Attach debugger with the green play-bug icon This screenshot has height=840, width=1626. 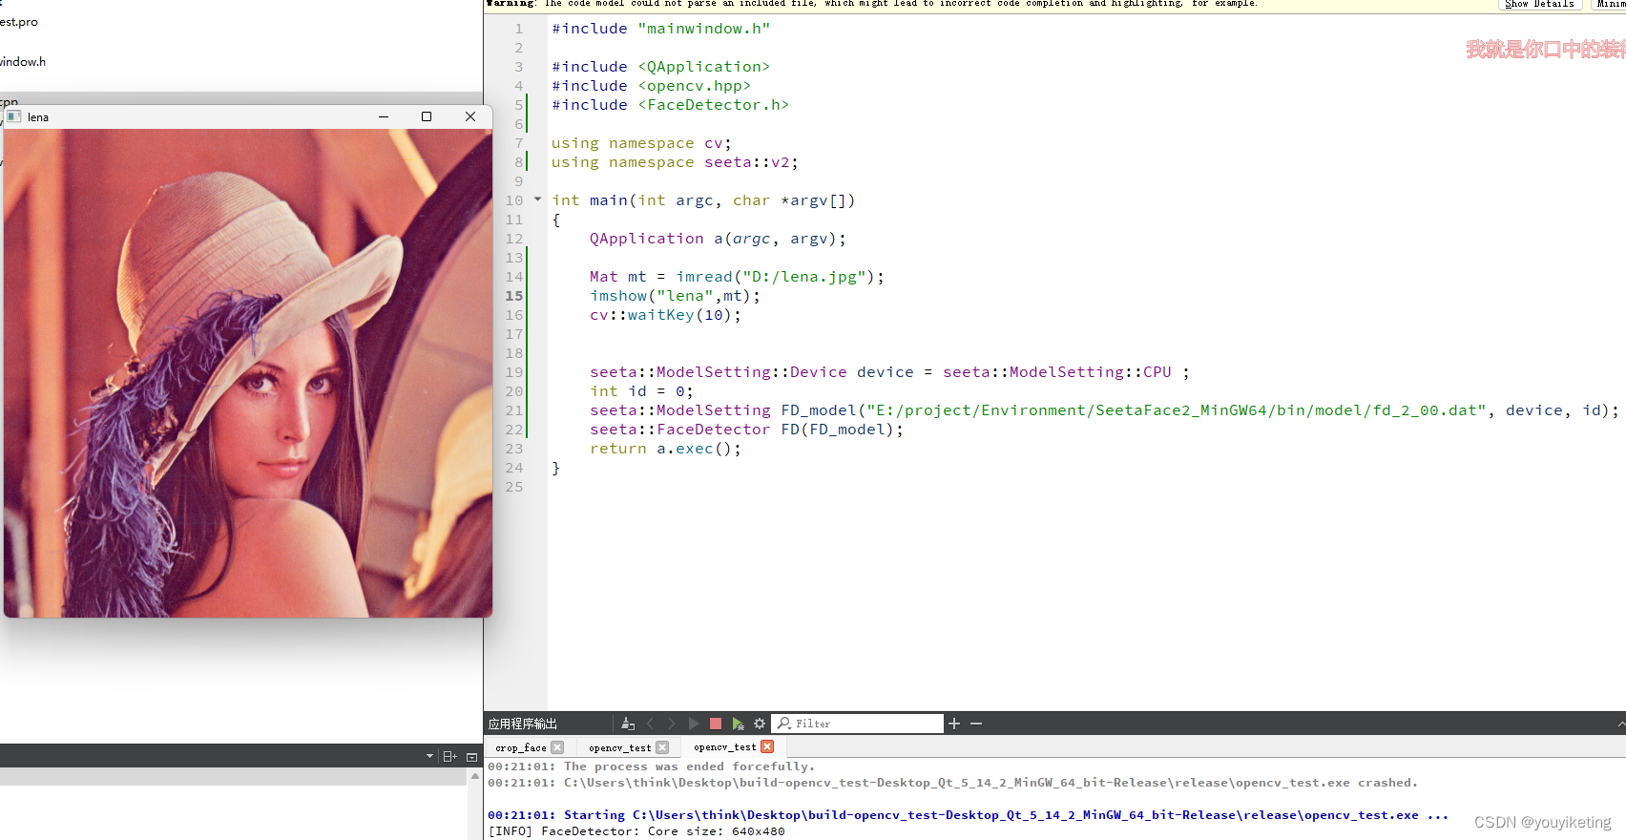(x=738, y=724)
